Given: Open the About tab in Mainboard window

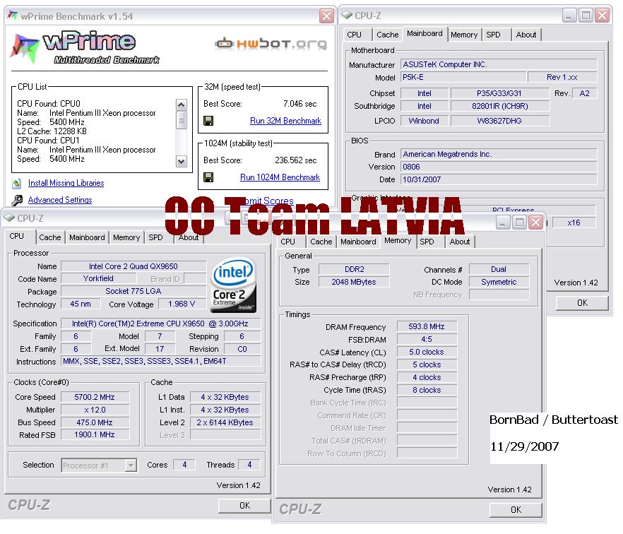Looking at the screenshot, I should pyautogui.click(x=526, y=35).
